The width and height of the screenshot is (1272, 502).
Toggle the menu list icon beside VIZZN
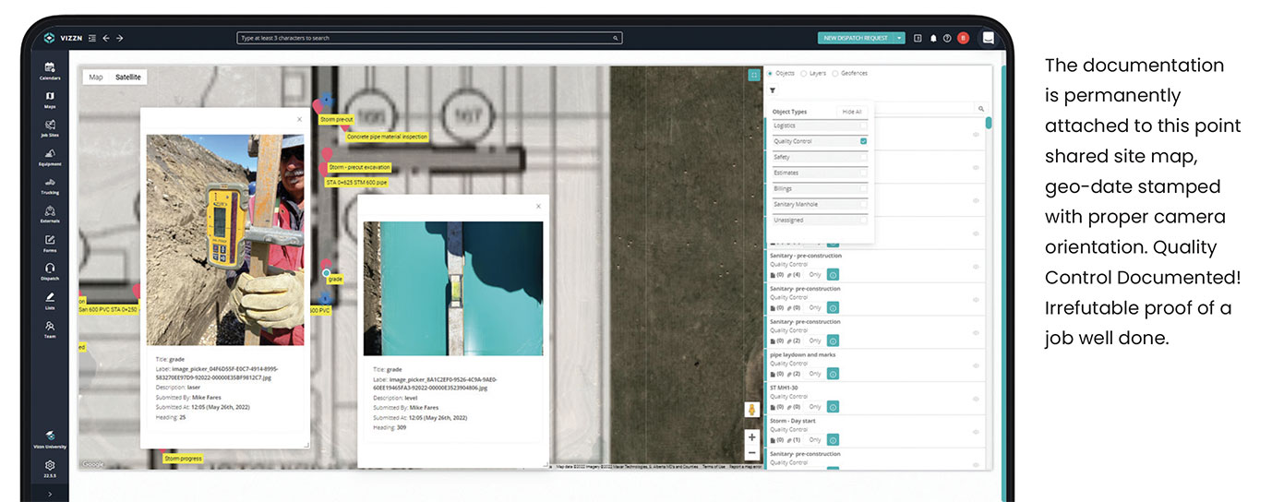[x=92, y=38]
